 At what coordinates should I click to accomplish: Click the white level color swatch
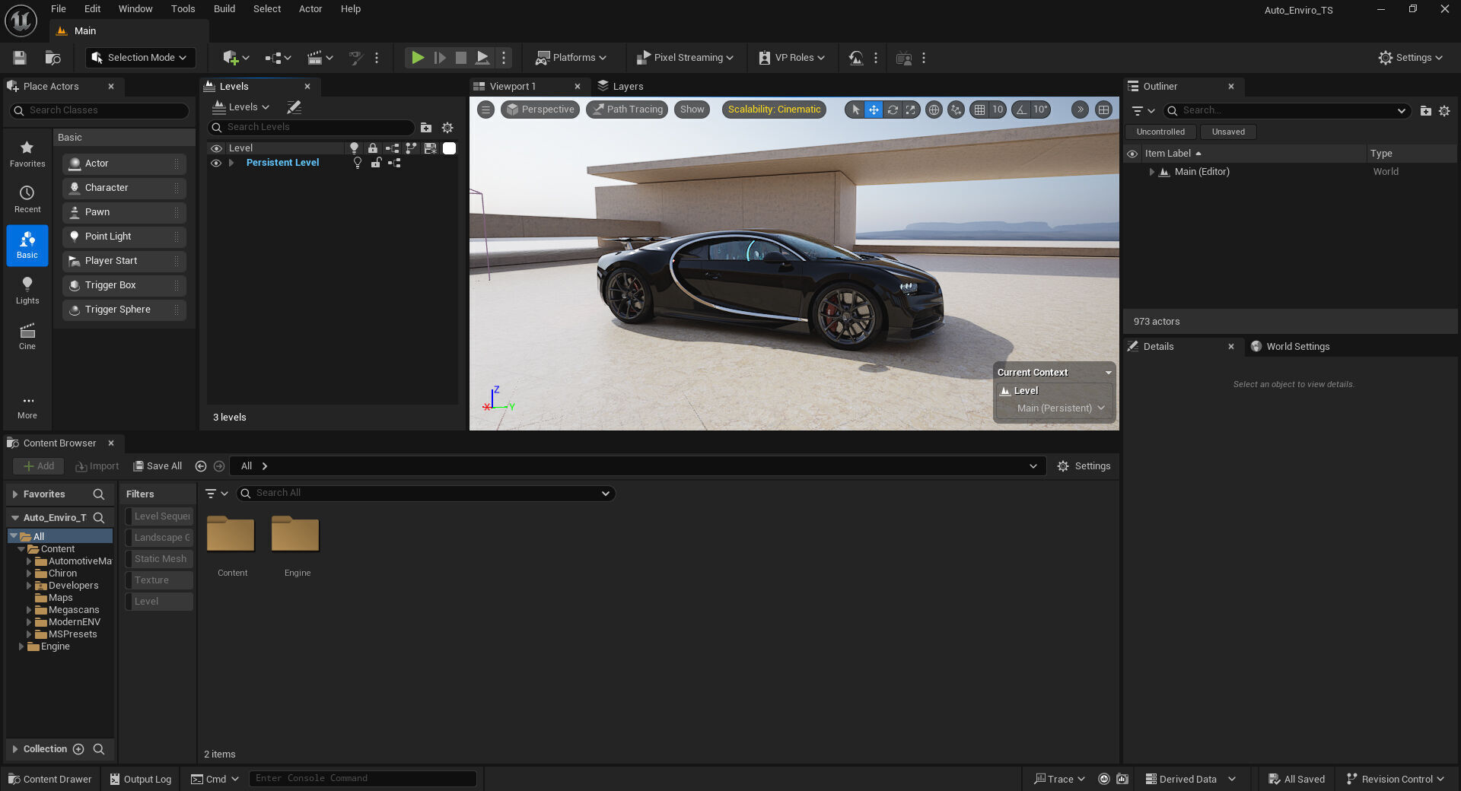point(450,148)
